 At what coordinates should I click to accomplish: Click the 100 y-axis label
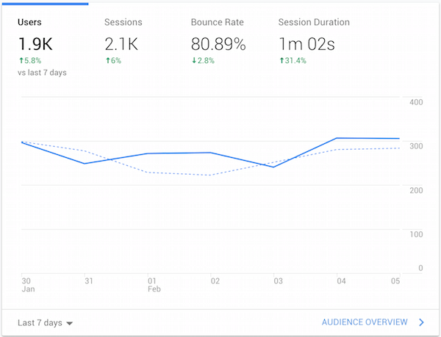(x=416, y=234)
